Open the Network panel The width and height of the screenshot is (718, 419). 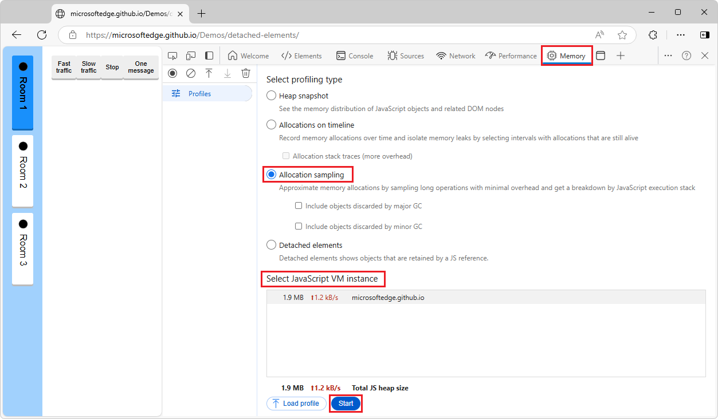(x=456, y=56)
